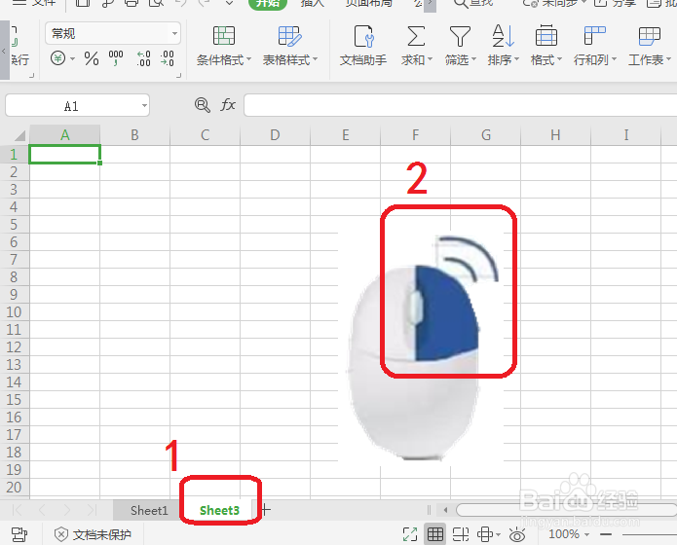
Task: Expand the currency format dropdown arrow
Action: point(72,58)
